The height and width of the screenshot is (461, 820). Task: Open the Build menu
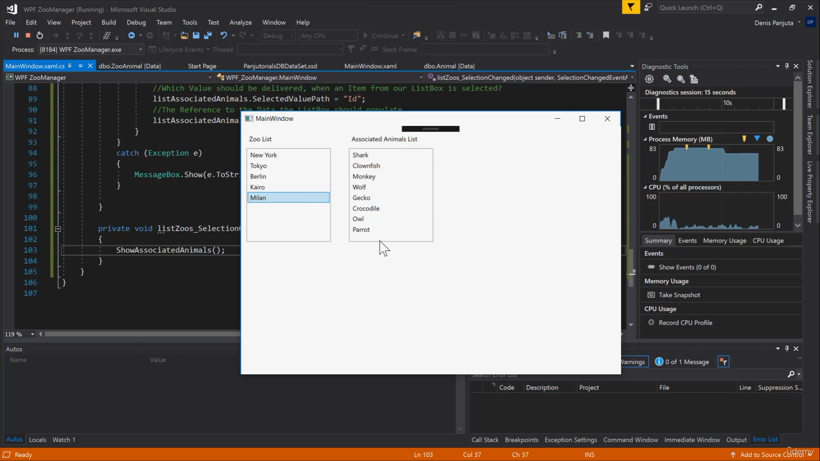pos(108,22)
